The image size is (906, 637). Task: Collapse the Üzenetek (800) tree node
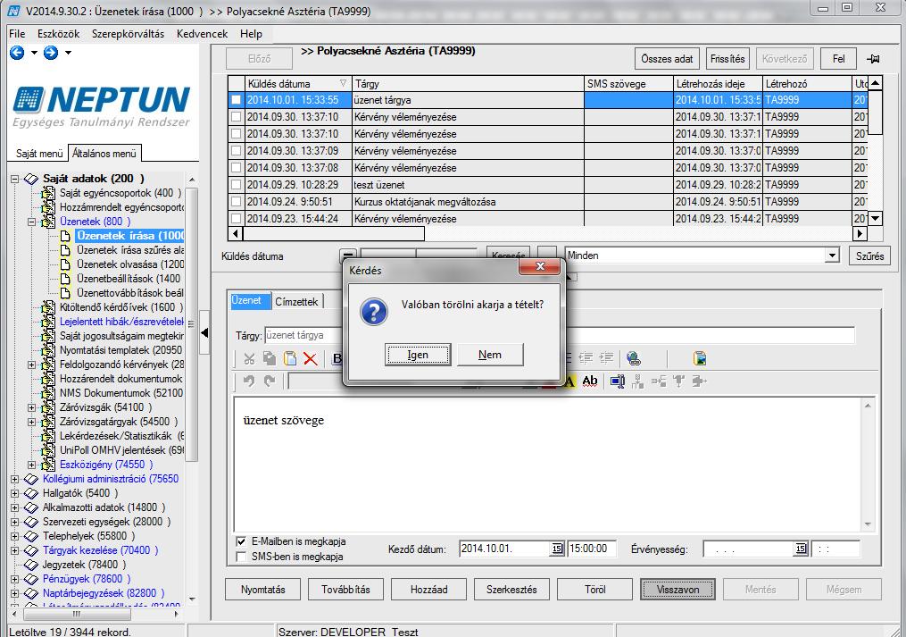[x=32, y=222]
